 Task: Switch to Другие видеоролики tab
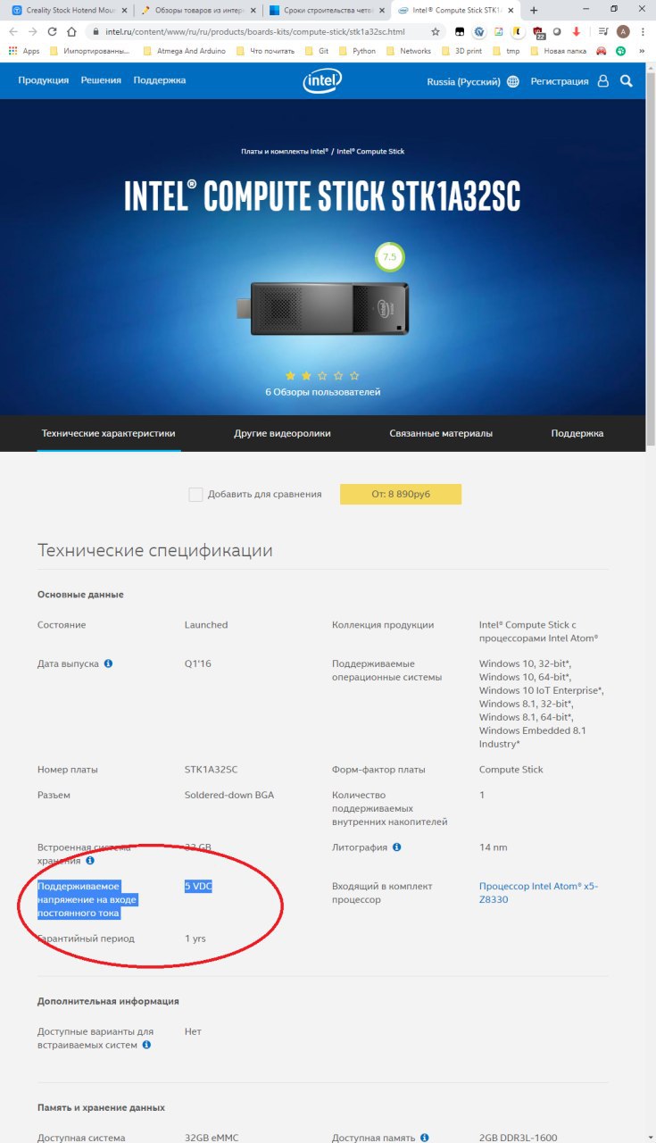tap(282, 433)
